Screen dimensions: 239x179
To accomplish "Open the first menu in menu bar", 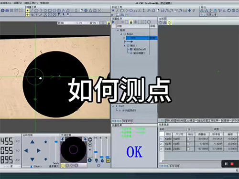I will point(6,3).
